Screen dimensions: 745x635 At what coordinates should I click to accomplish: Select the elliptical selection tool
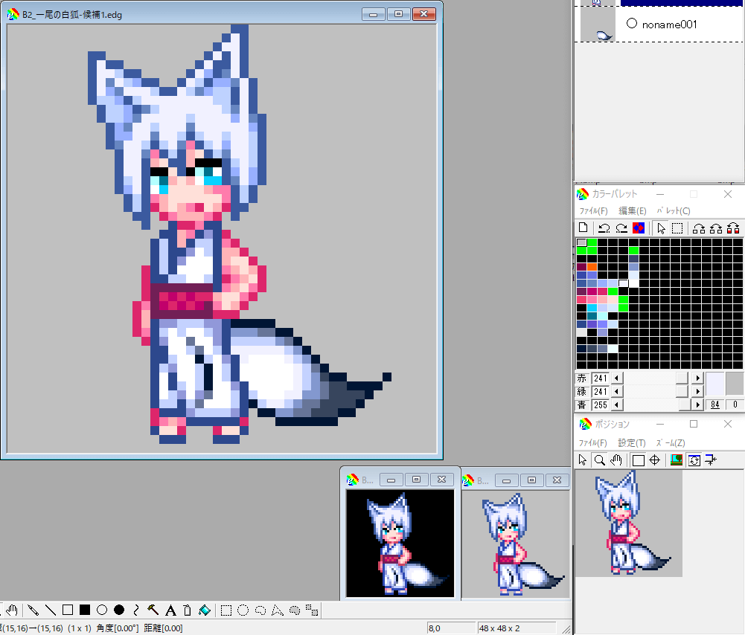243,610
